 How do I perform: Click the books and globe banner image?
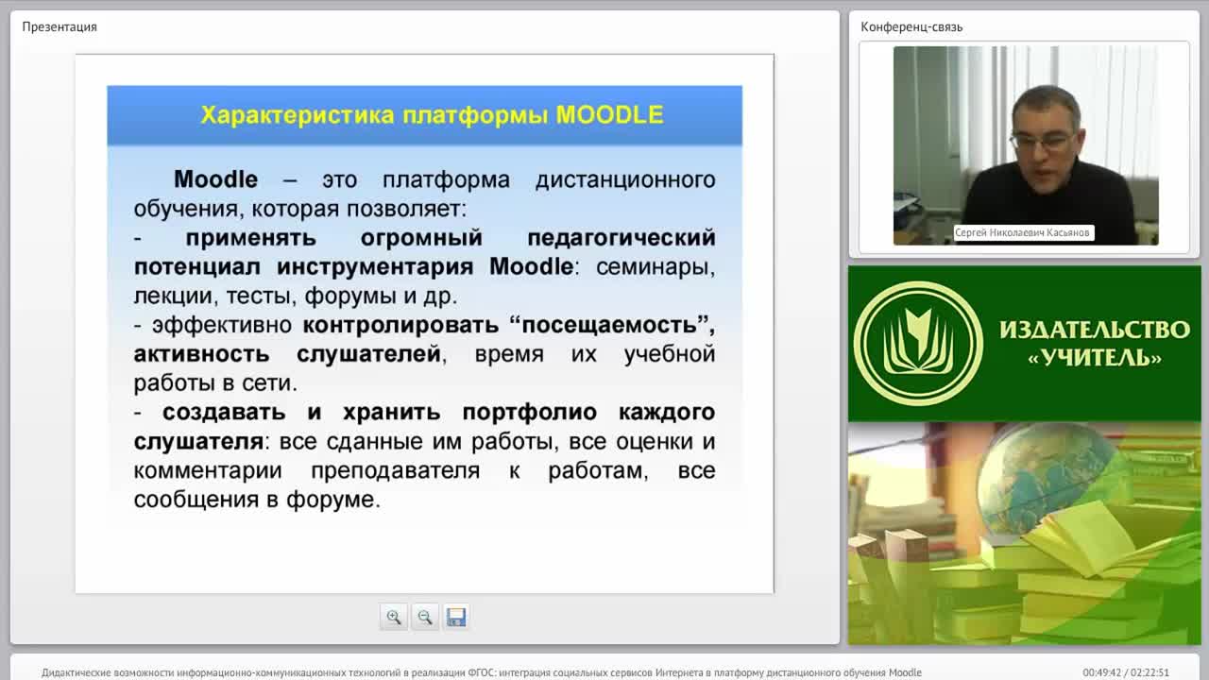[1024, 534]
